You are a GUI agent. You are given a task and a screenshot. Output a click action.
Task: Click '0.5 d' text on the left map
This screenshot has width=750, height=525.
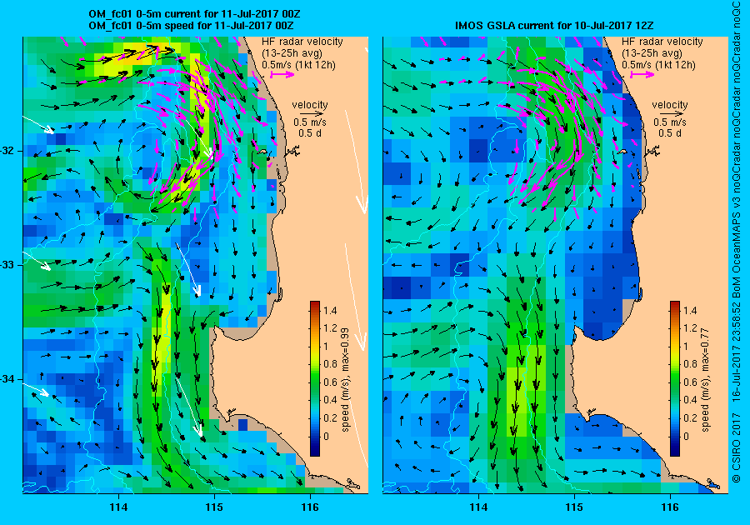tap(310, 133)
